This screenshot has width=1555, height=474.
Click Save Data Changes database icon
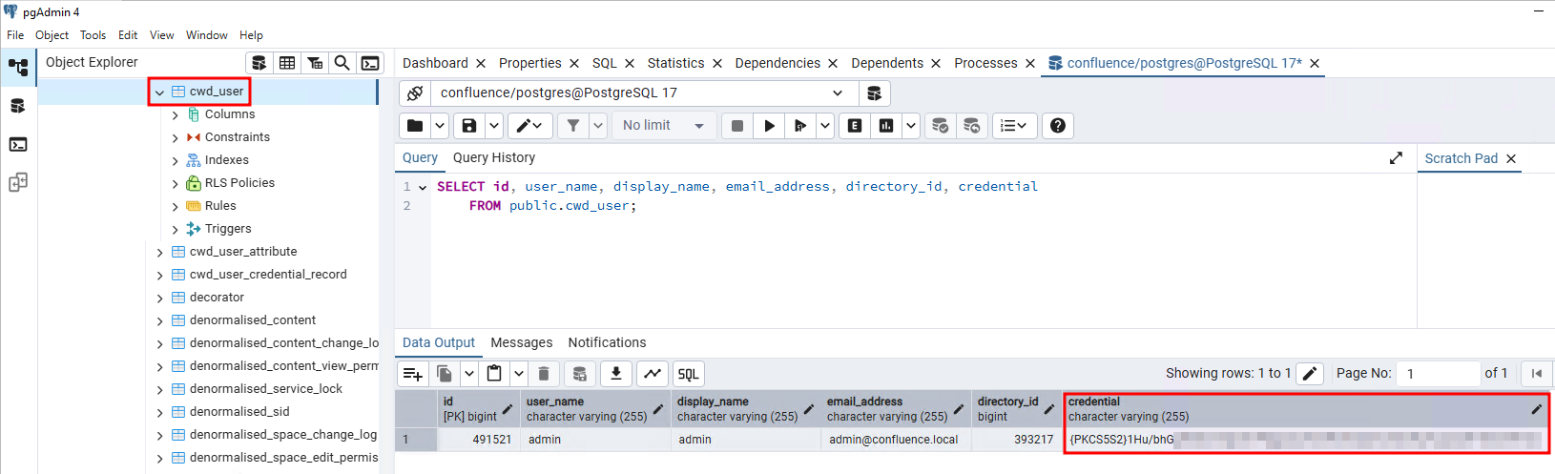[x=579, y=374]
